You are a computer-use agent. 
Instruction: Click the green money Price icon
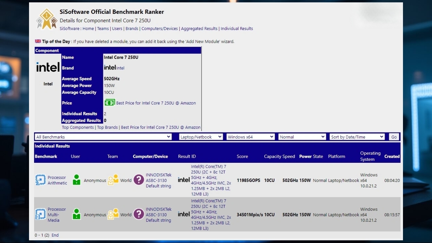110,102
